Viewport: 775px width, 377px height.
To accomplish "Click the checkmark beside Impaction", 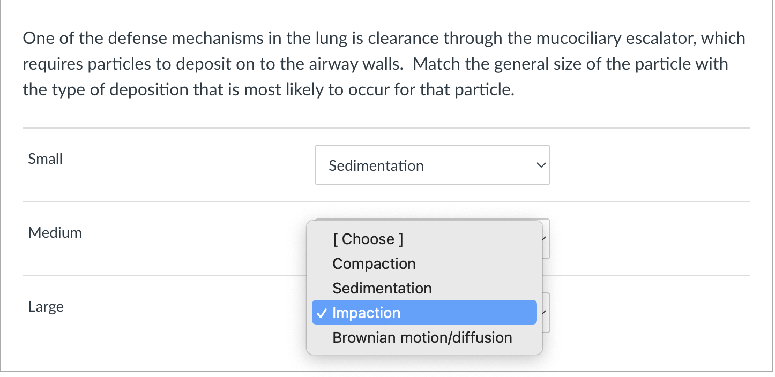I will coord(319,313).
